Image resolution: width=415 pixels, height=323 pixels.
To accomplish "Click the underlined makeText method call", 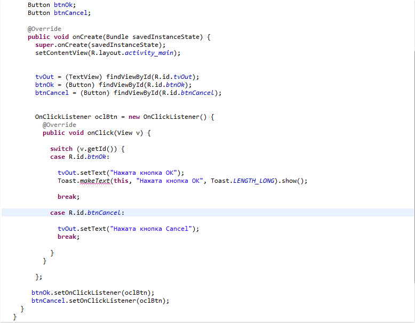I will click(x=95, y=181).
